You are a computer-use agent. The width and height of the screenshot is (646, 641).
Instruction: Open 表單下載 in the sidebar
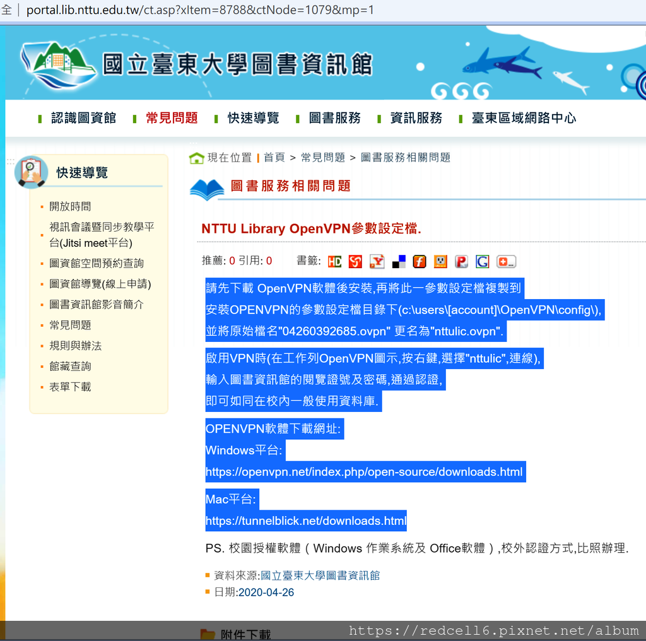(x=70, y=387)
